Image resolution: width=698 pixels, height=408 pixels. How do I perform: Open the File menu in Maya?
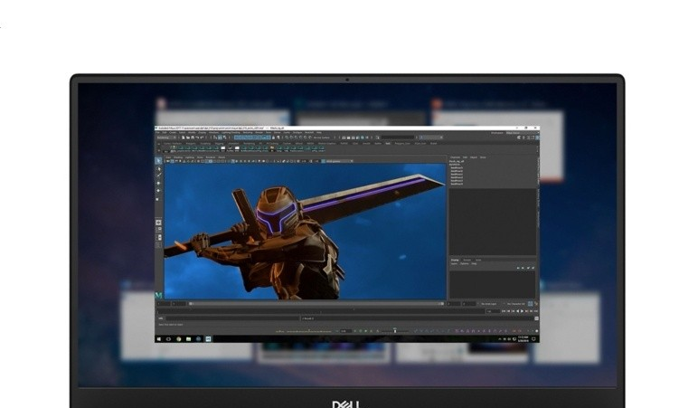[x=157, y=132]
